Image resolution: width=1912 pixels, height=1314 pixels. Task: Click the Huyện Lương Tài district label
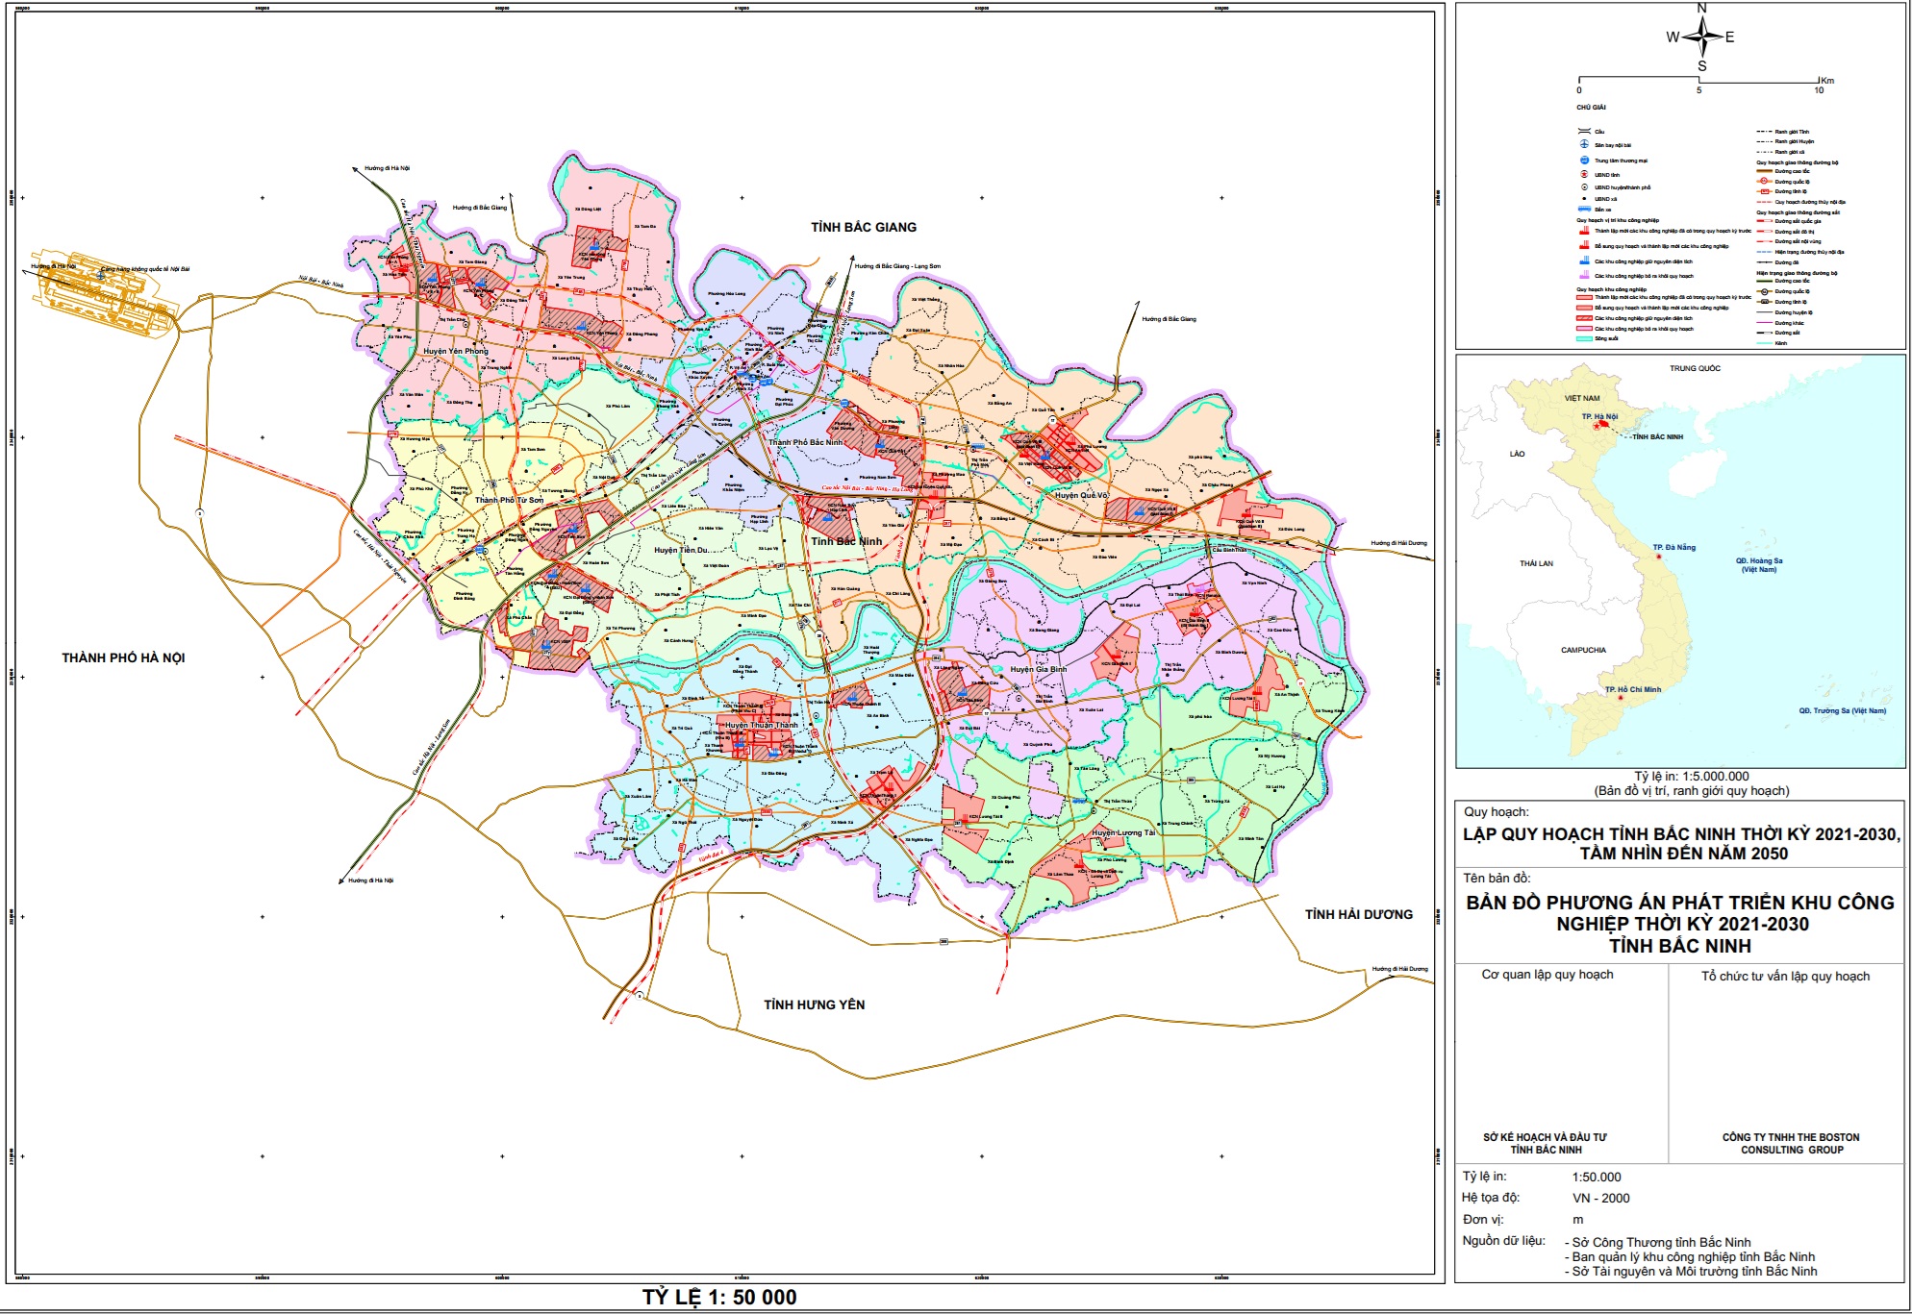pyautogui.click(x=1123, y=833)
